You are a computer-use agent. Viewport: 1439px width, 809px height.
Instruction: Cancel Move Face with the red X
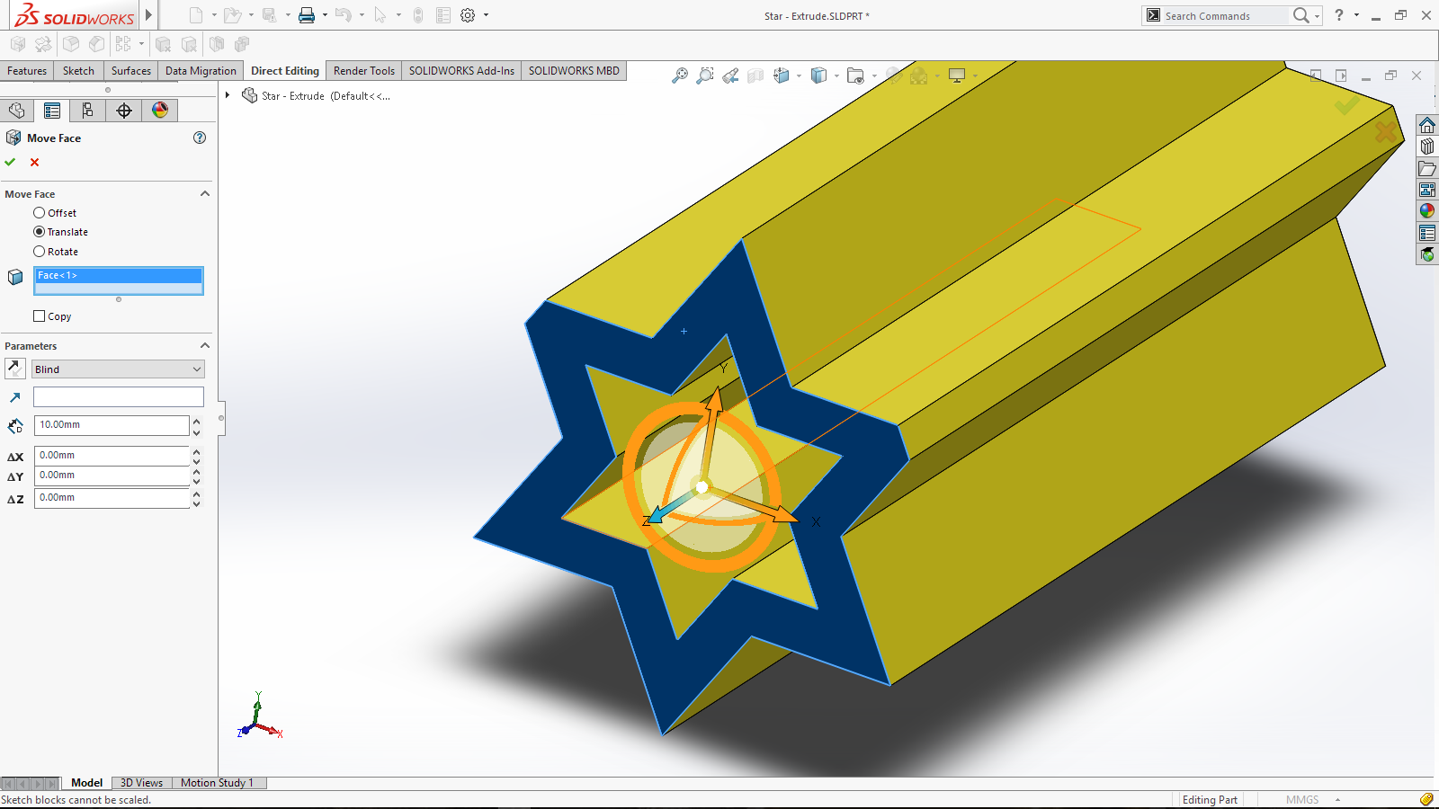[x=34, y=163]
